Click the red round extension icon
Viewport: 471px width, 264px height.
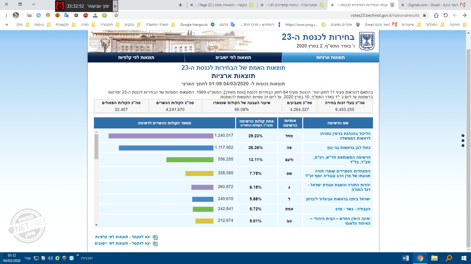tap(86, 15)
